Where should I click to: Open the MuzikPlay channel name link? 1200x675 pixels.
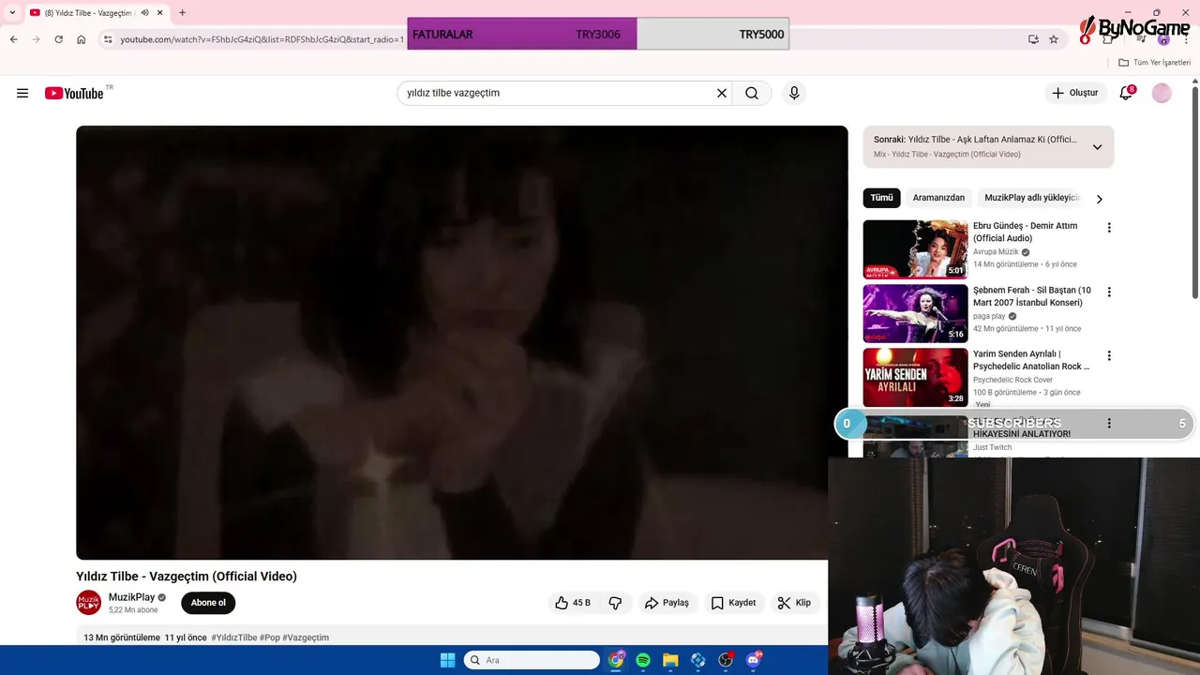(x=131, y=597)
